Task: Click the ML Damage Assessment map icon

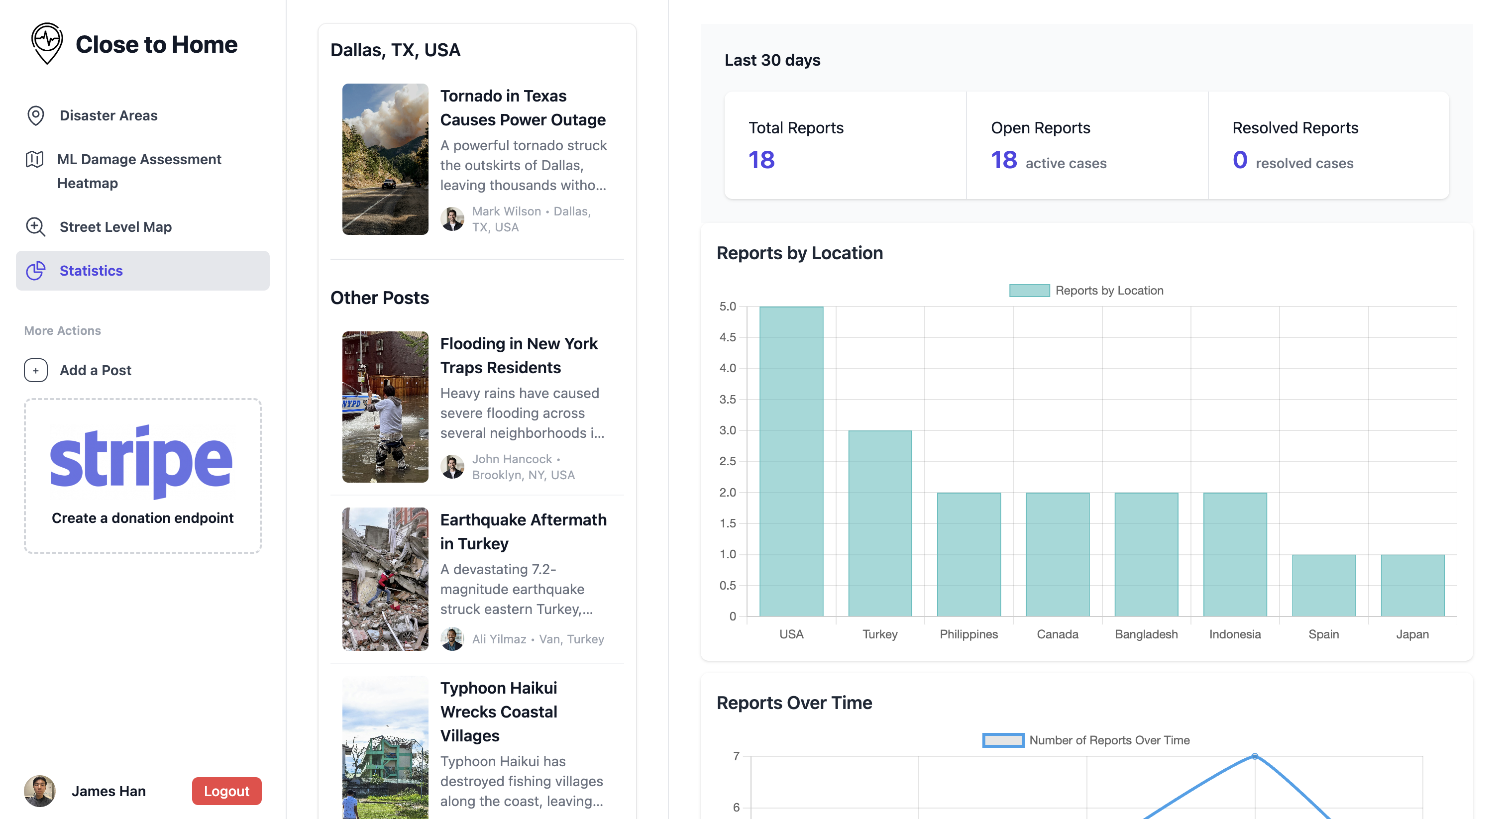Action: pos(34,159)
